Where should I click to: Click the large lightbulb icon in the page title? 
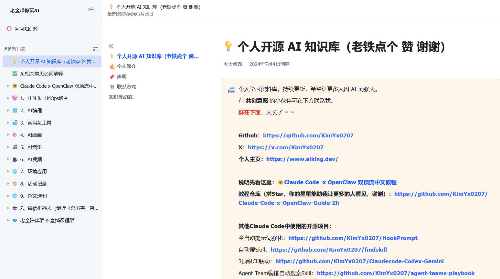229,46
